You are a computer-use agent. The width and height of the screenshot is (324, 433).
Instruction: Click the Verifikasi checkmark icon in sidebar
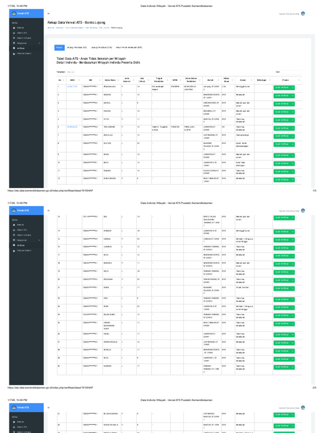coord(14,48)
